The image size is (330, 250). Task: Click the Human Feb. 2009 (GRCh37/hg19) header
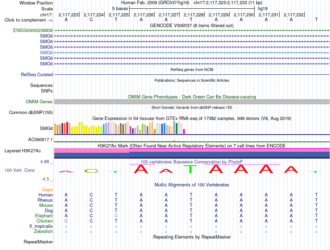point(155,3)
